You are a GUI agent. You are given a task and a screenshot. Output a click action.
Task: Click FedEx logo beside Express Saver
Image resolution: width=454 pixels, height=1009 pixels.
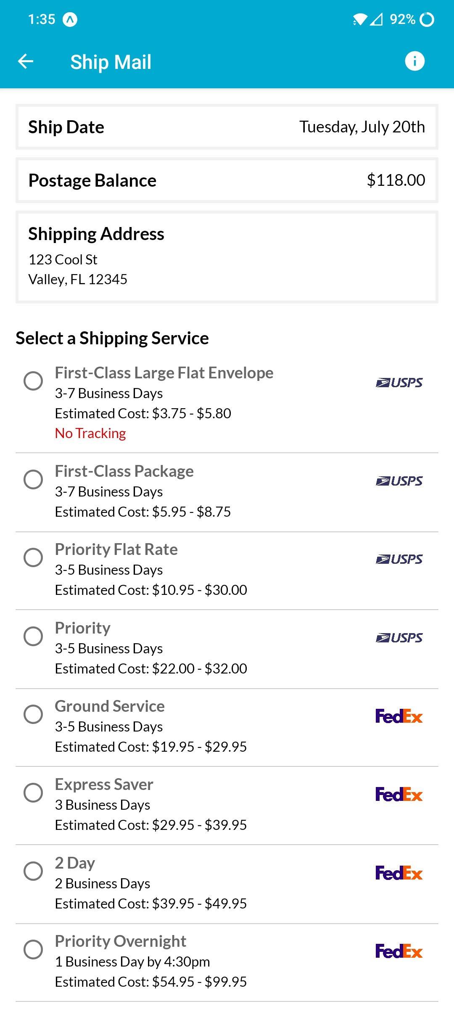(x=399, y=794)
